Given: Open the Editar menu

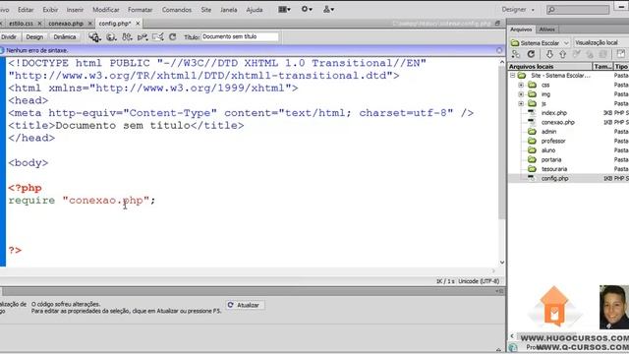Looking at the screenshot, I should pos(26,10).
